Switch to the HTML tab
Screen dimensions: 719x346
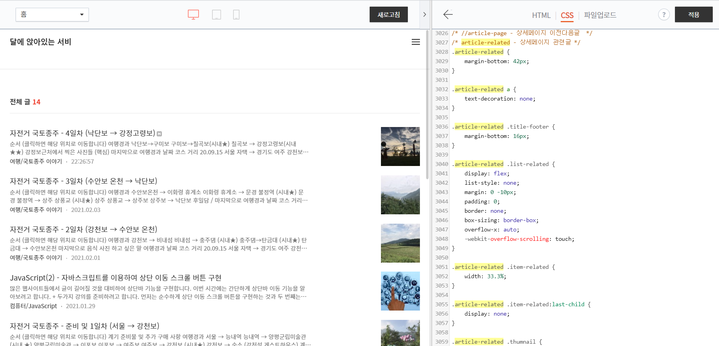(x=541, y=15)
